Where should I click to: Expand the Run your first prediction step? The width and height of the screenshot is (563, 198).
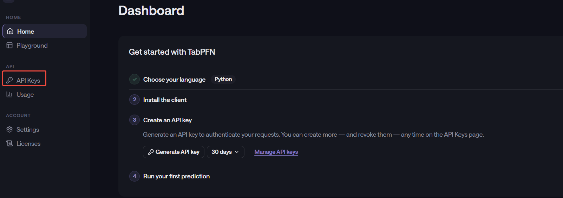click(x=176, y=176)
